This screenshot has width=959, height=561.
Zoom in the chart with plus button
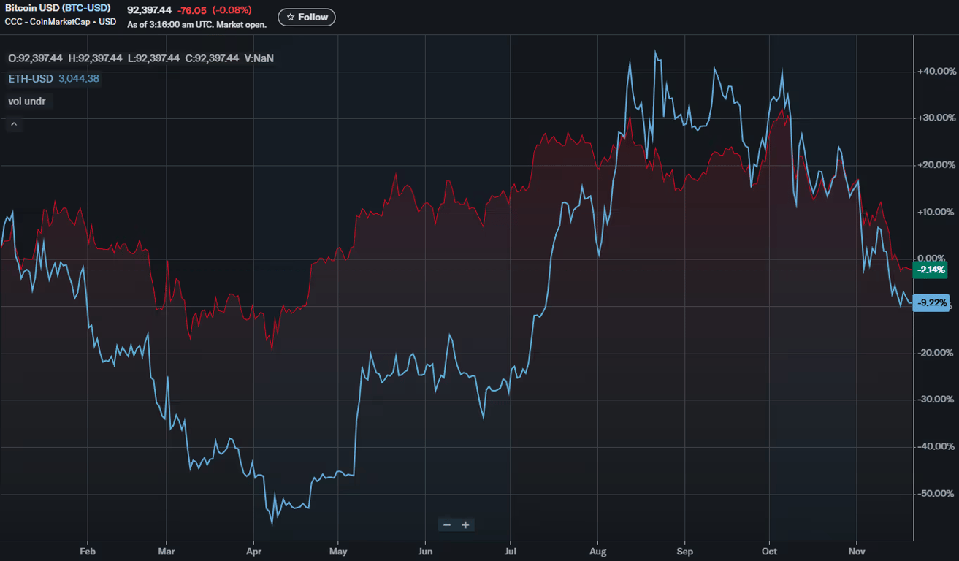465,524
